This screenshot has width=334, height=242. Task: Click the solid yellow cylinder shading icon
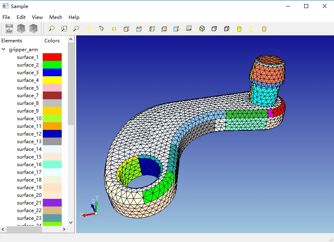click(x=239, y=29)
